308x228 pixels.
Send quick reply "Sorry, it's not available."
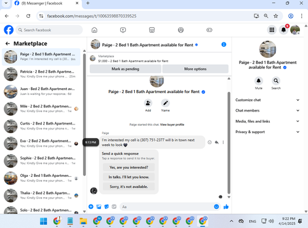tap(129, 187)
